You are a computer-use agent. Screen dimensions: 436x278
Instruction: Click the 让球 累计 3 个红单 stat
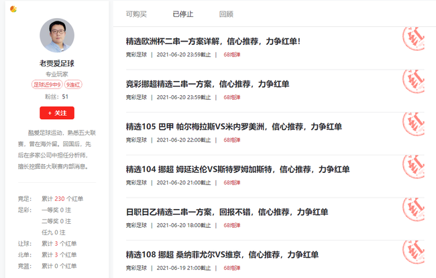click(59, 244)
